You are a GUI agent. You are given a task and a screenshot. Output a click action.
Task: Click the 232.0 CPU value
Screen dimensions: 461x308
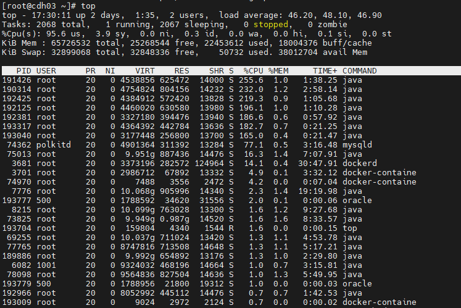(x=251, y=89)
